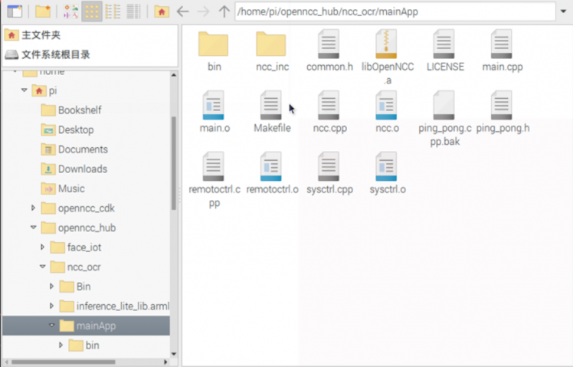Toggle the side pane toolbar icon
This screenshot has width=573, height=367.
pyautogui.click(x=15, y=11)
